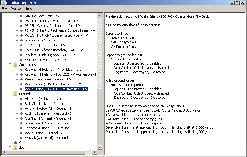Click 'AP Kashima Maru' under Japanese Ships

[x=124, y=46]
